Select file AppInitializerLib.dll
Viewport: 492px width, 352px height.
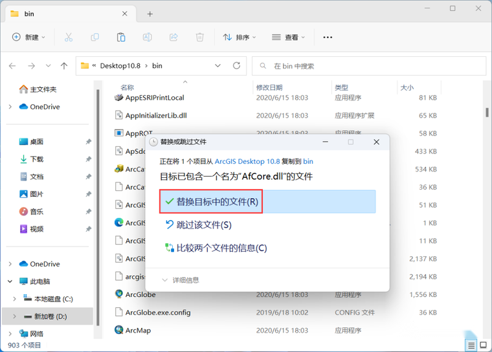pos(156,115)
